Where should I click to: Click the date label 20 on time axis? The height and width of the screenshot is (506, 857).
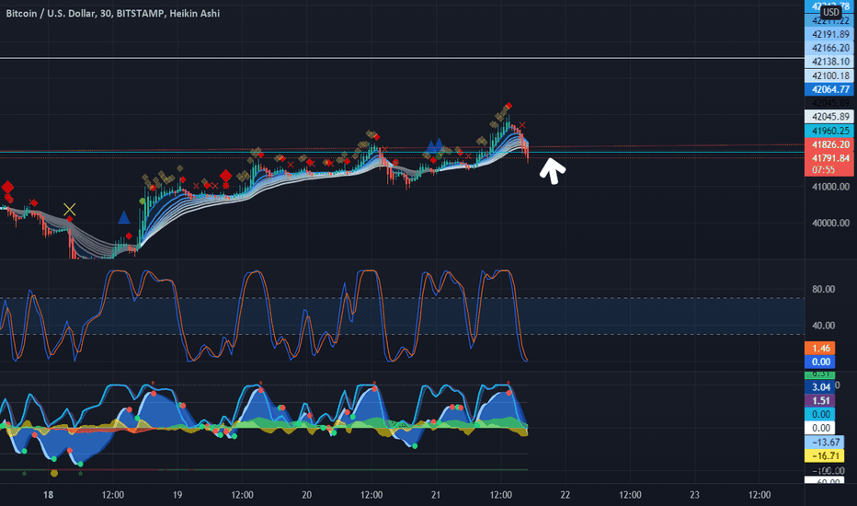point(306,495)
